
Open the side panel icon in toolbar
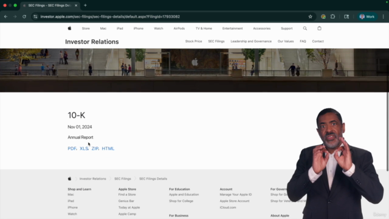point(346,16)
